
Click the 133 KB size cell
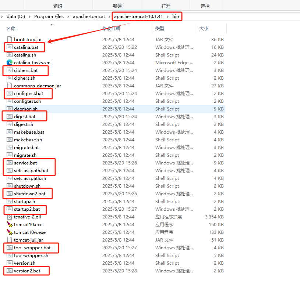[216, 232]
